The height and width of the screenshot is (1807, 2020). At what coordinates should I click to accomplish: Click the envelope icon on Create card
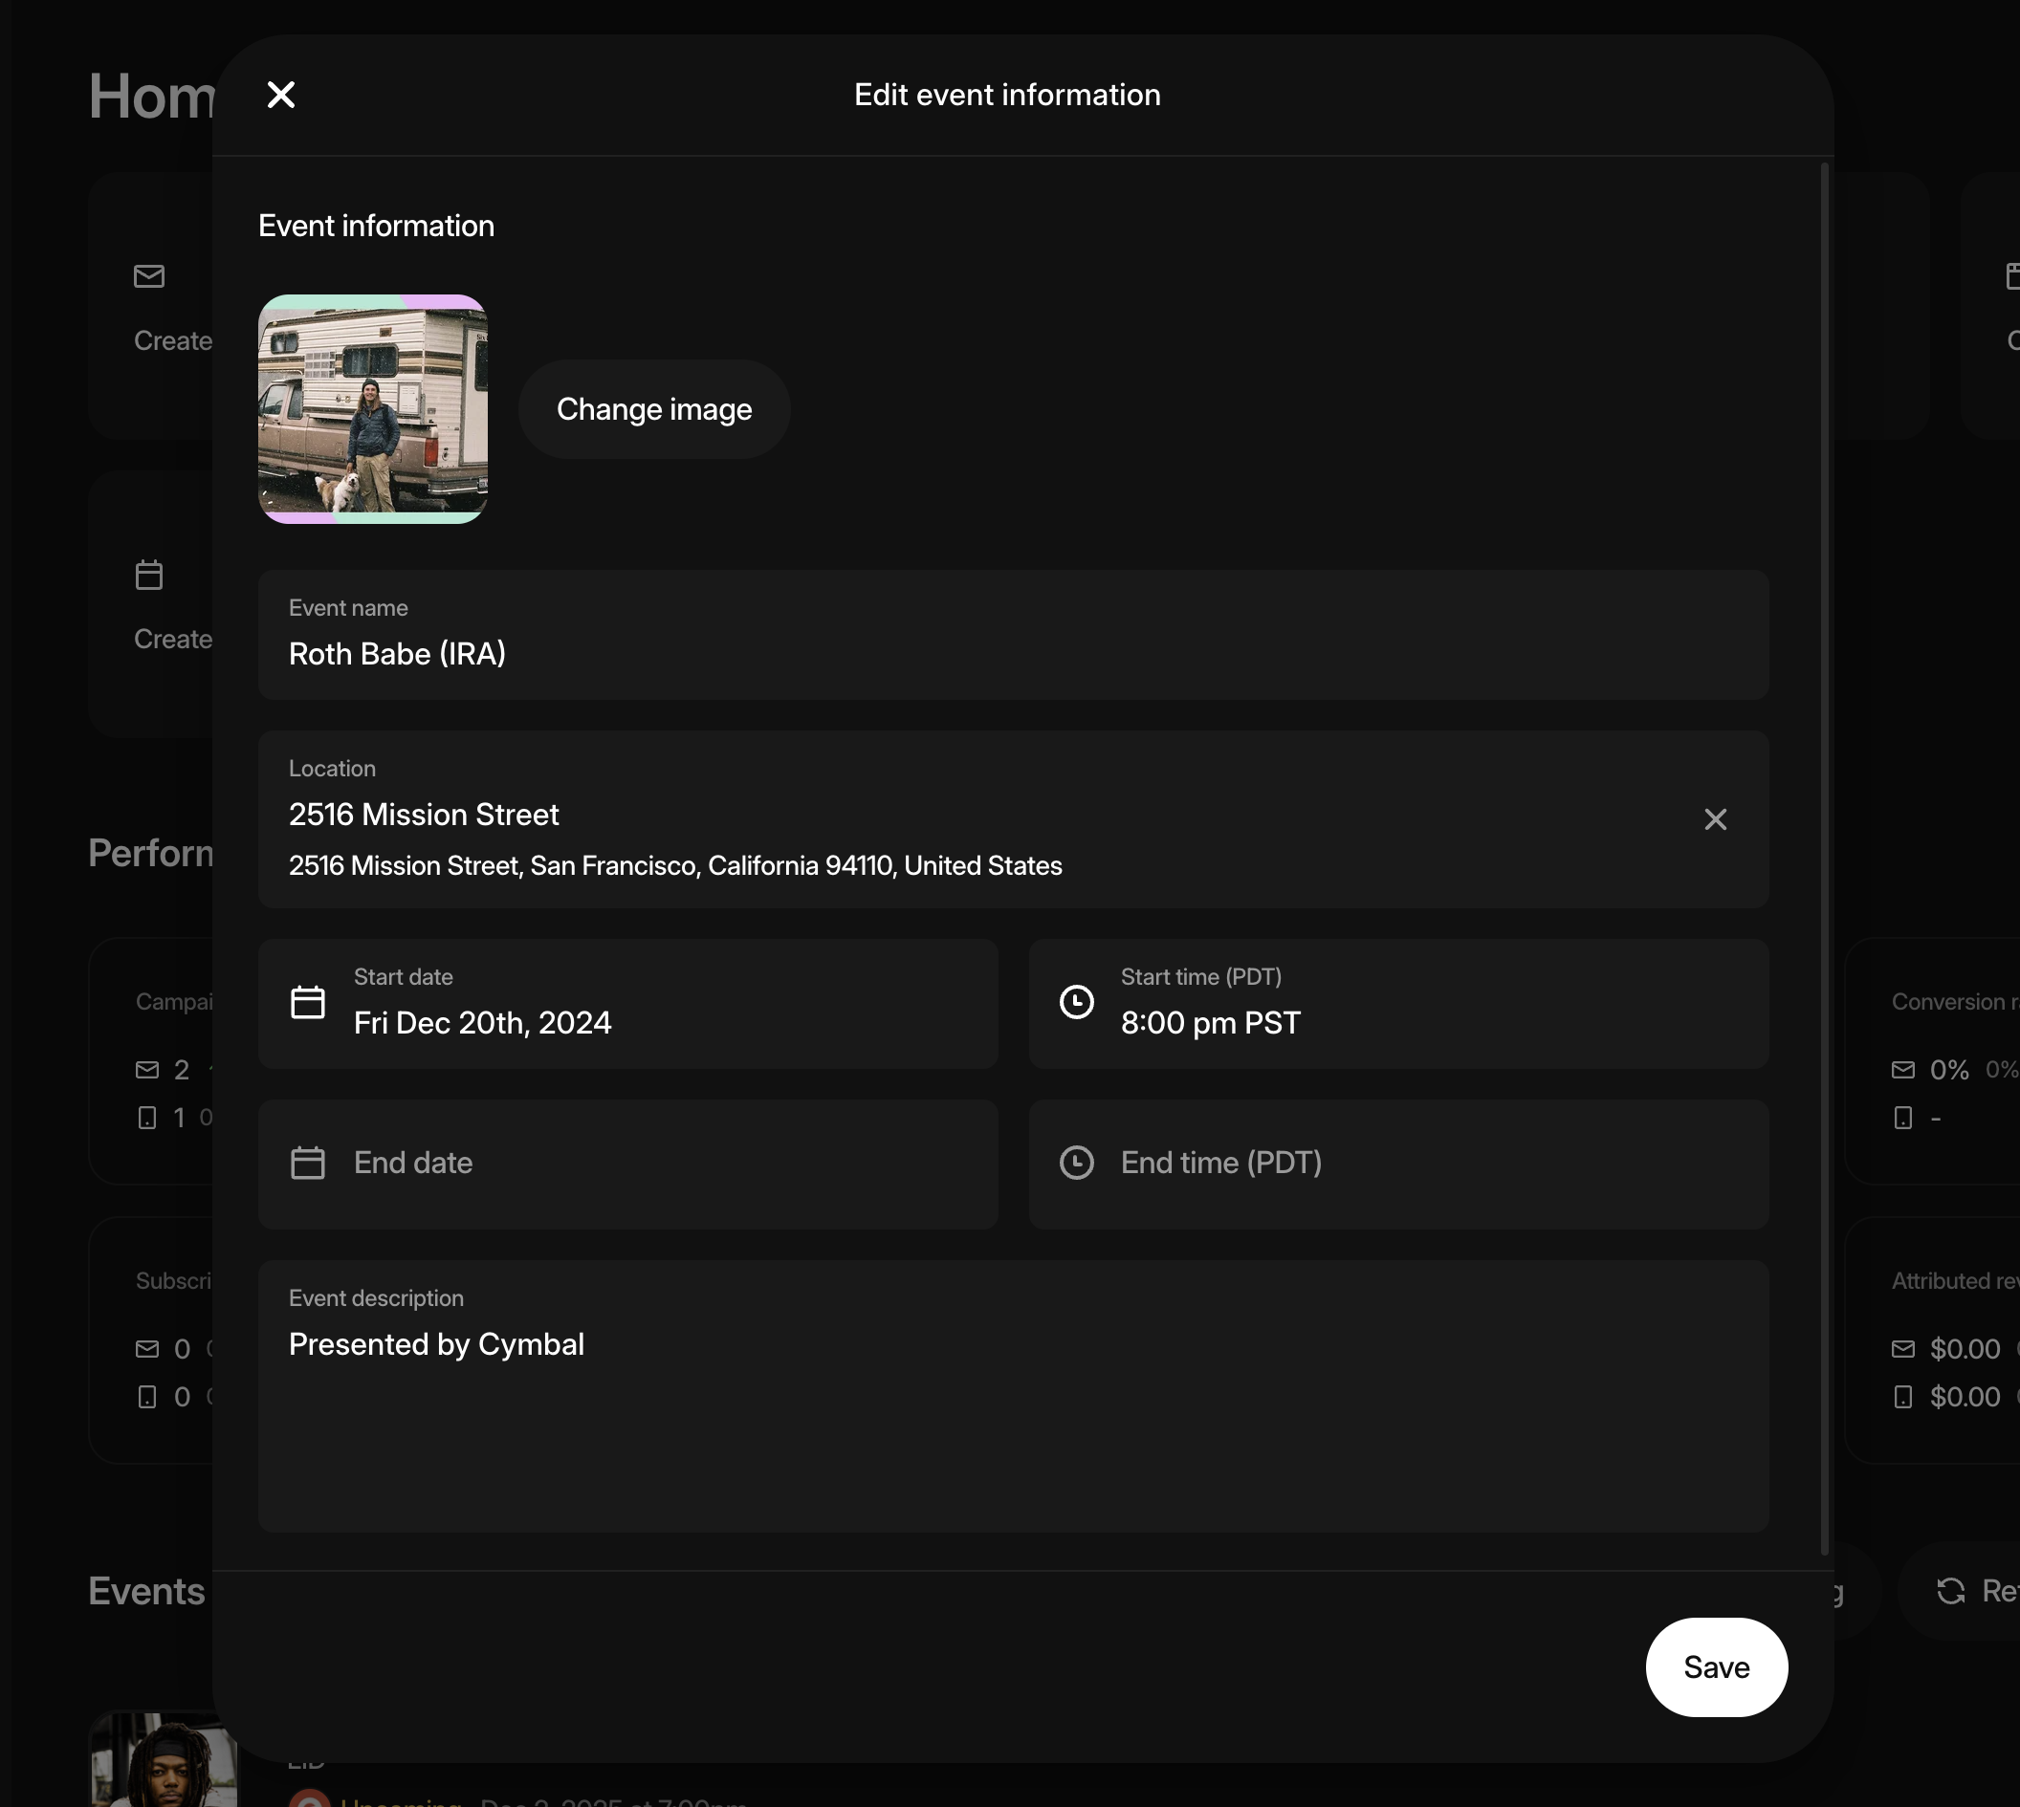point(149,276)
